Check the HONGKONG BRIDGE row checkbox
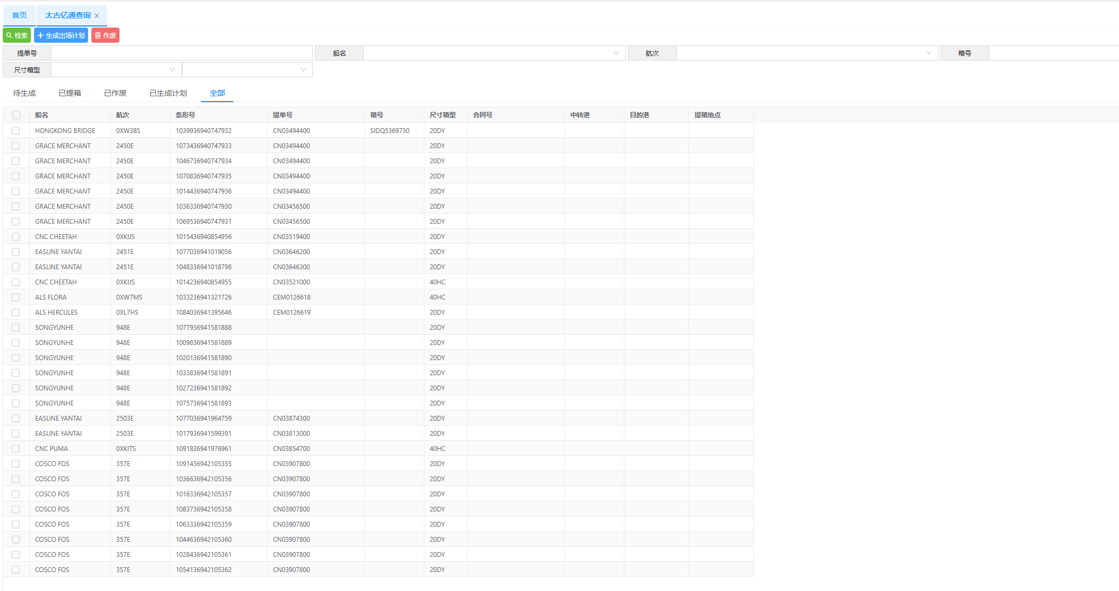Viewport: 1119px width, 591px height. tap(16, 131)
